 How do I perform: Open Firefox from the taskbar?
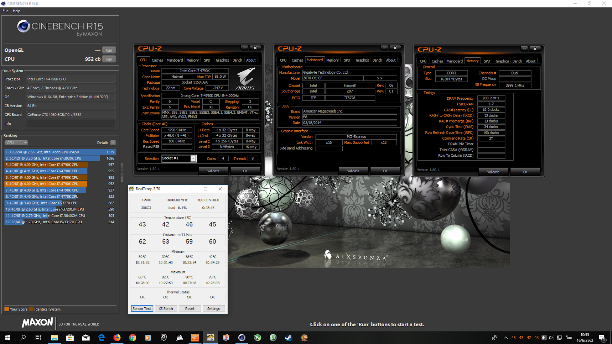pyautogui.click(x=117, y=338)
